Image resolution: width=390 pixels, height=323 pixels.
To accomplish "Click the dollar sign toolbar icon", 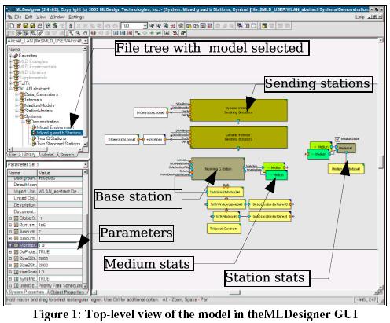I will point(55,26).
